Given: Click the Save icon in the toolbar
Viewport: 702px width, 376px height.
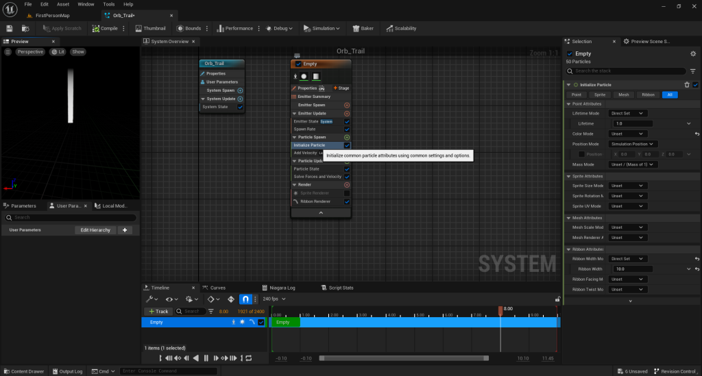Looking at the screenshot, I should [10, 28].
